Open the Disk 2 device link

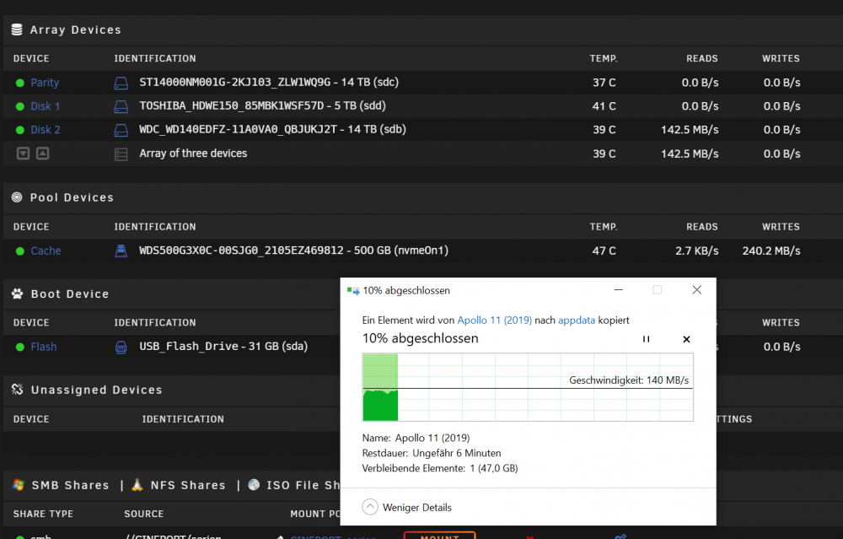point(46,130)
